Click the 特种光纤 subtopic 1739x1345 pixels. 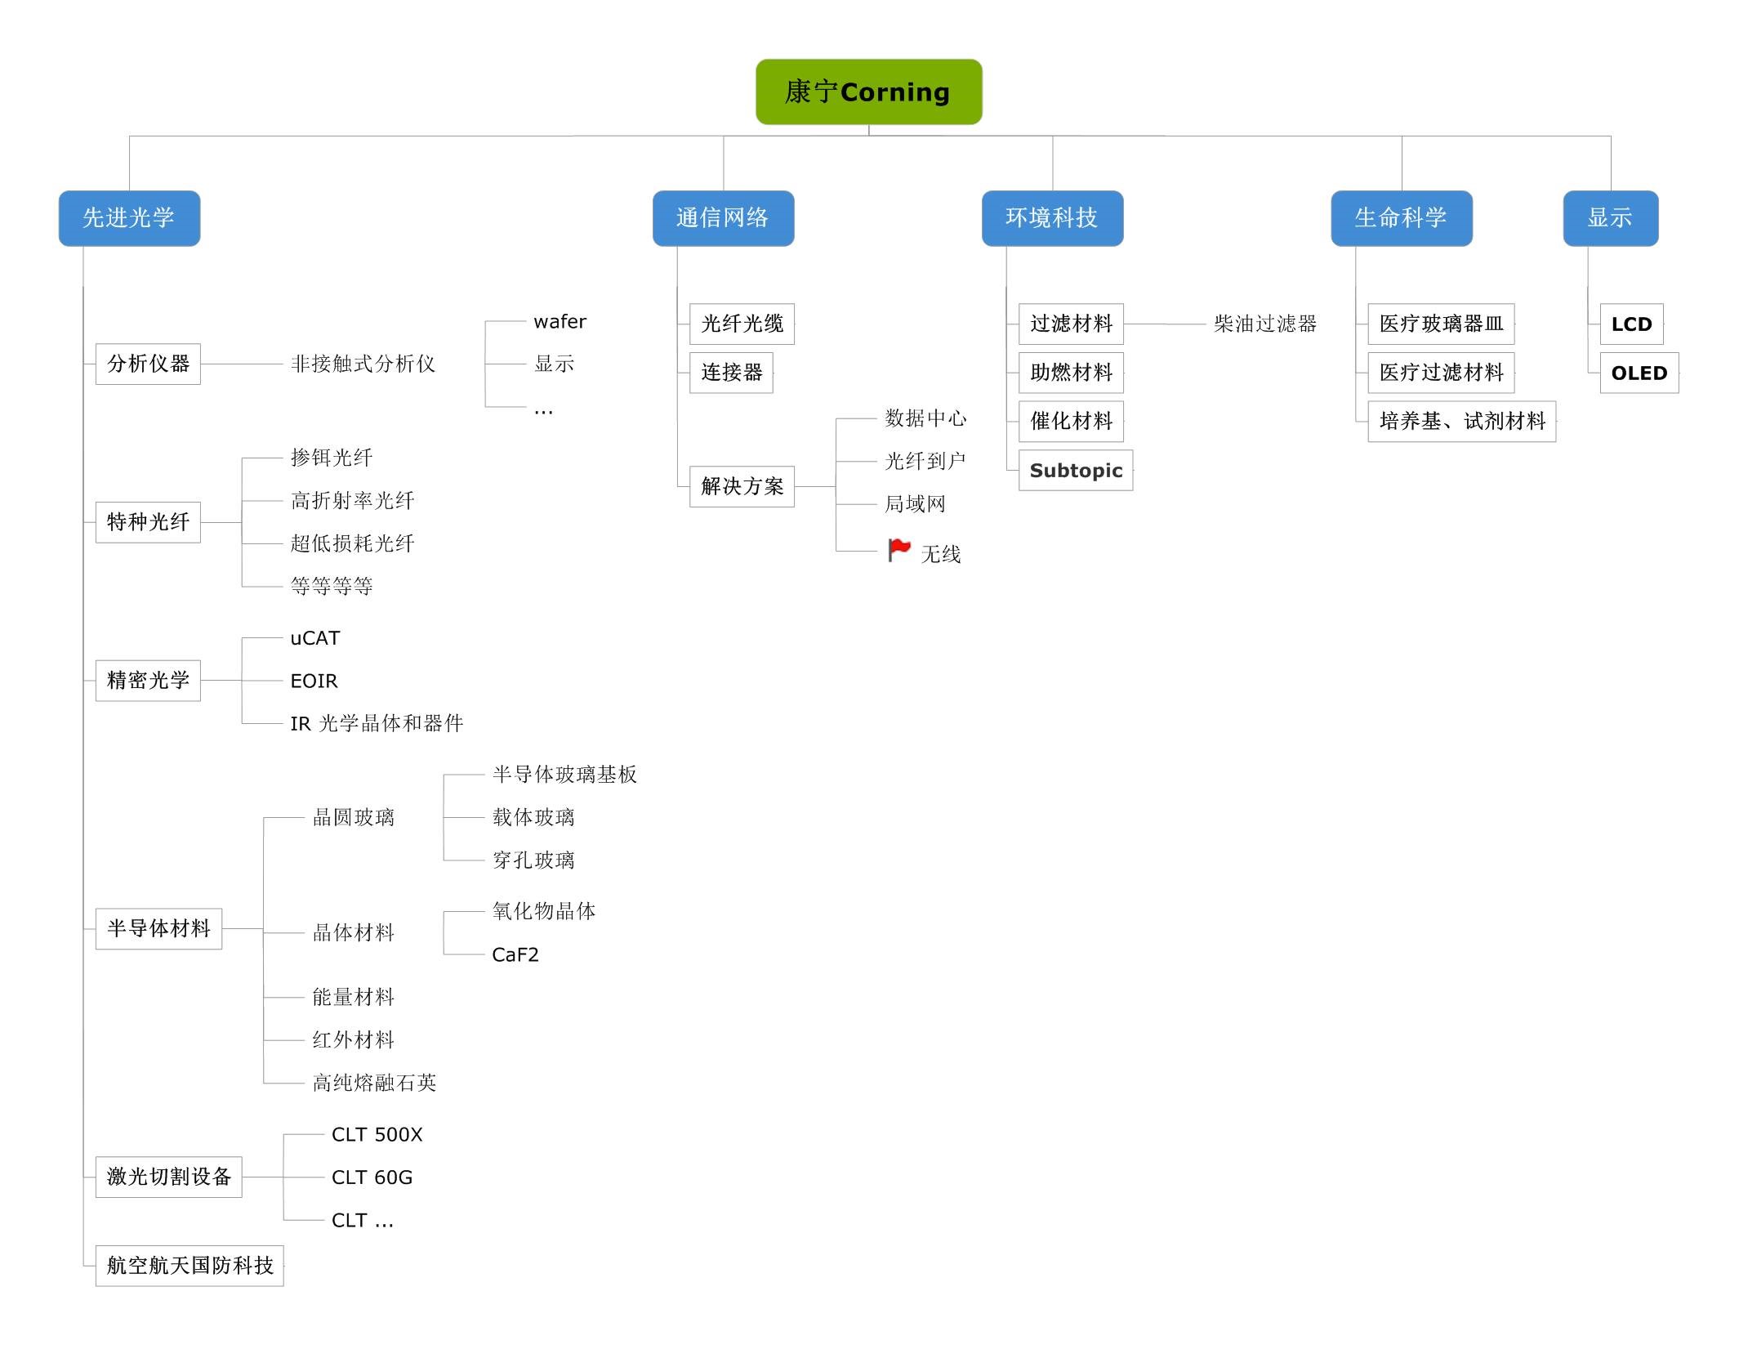(x=148, y=522)
